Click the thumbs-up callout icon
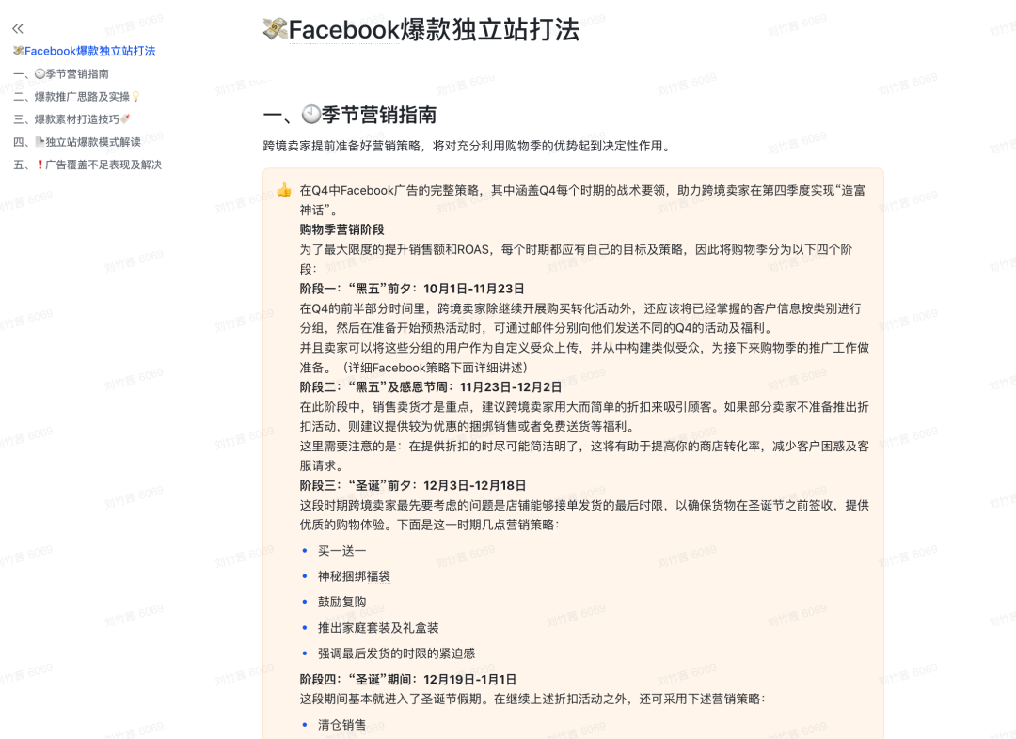The width and height of the screenshot is (1016, 739). [284, 191]
